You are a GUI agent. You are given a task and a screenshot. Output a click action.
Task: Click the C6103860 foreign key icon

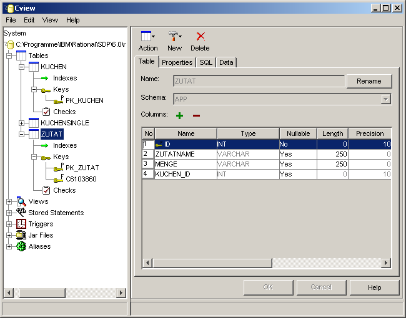pyautogui.click(x=59, y=179)
